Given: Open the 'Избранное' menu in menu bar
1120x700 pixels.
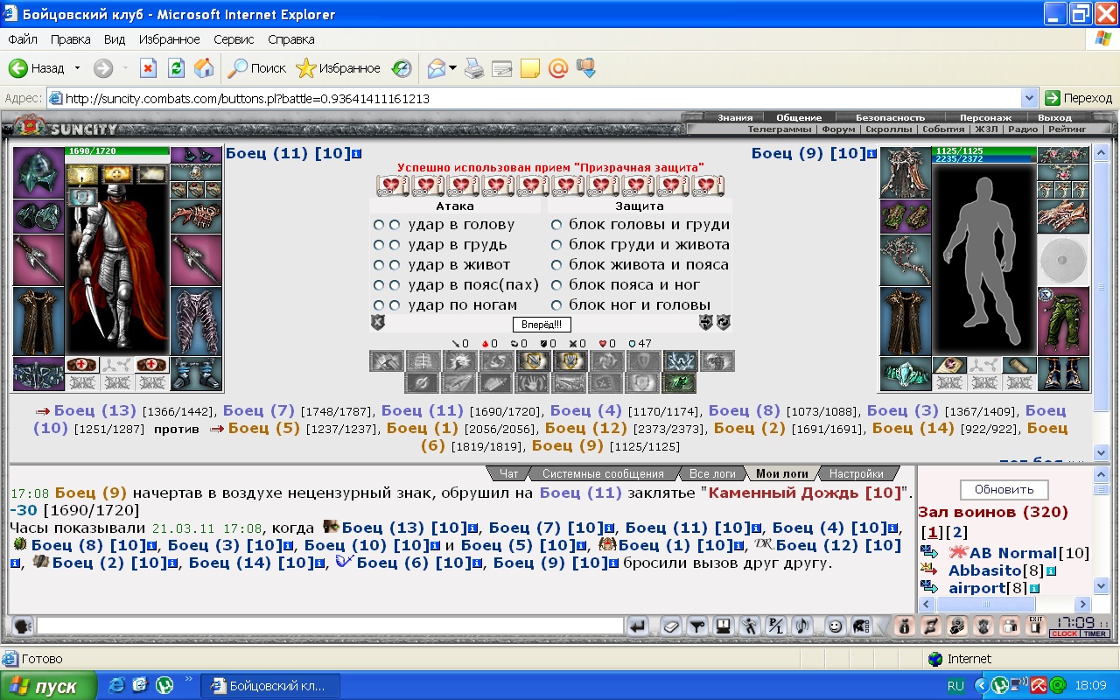Looking at the screenshot, I should tap(169, 39).
